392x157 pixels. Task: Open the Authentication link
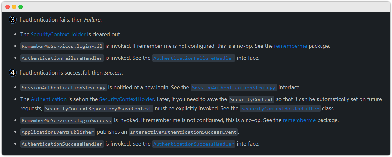(49, 99)
